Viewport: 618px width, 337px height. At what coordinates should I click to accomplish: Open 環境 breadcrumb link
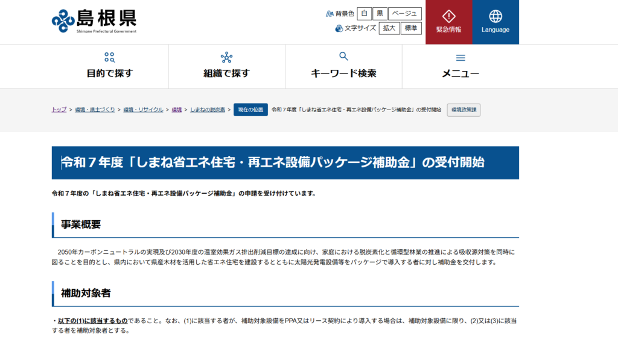[177, 110]
